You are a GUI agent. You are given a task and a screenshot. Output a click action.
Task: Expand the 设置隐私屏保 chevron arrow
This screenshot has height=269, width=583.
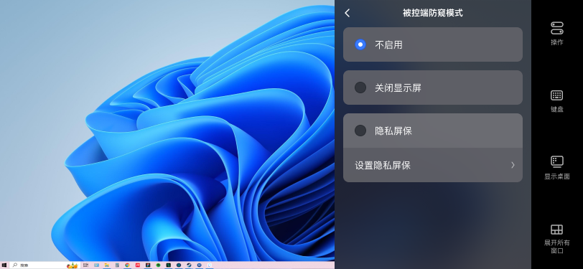point(513,165)
